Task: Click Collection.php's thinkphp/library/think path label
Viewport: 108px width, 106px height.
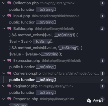Action: click(57, 3)
